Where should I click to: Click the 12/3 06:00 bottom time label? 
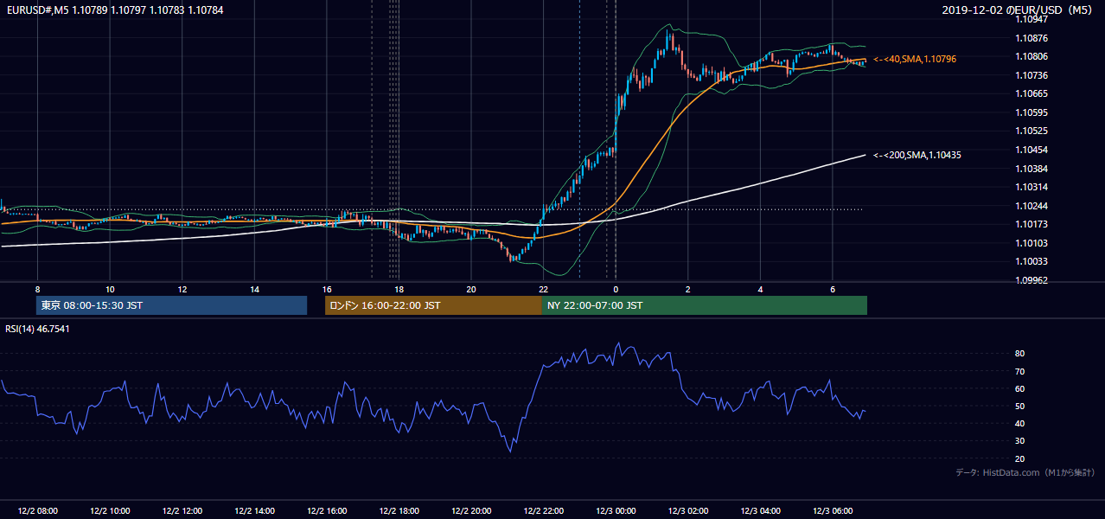point(832,510)
